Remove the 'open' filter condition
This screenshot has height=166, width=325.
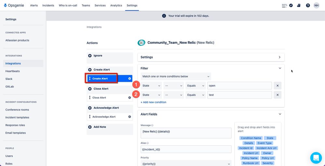pos(278,86)
